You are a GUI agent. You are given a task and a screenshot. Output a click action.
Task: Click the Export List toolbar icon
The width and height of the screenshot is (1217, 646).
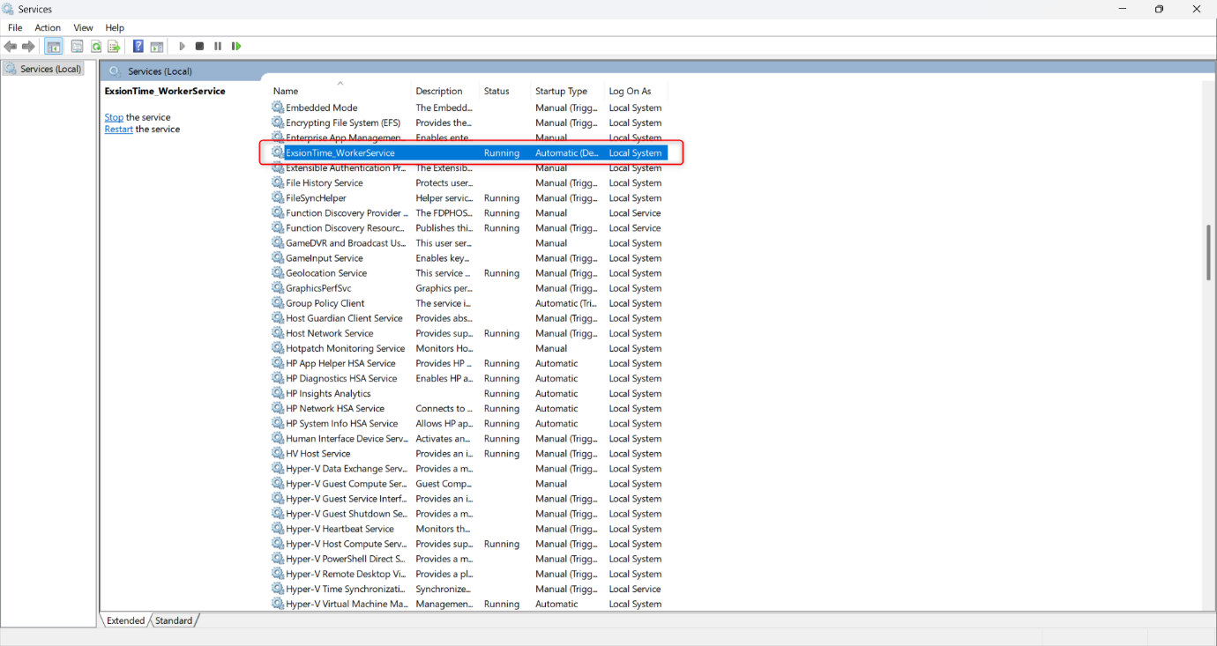pyautogui.click(x=114, y=46)
